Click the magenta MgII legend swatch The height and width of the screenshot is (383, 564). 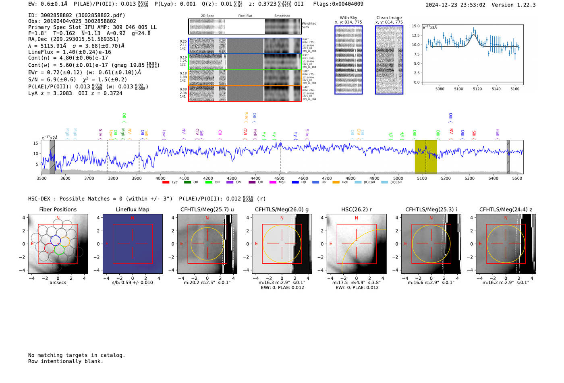click(x=273, y=182)
